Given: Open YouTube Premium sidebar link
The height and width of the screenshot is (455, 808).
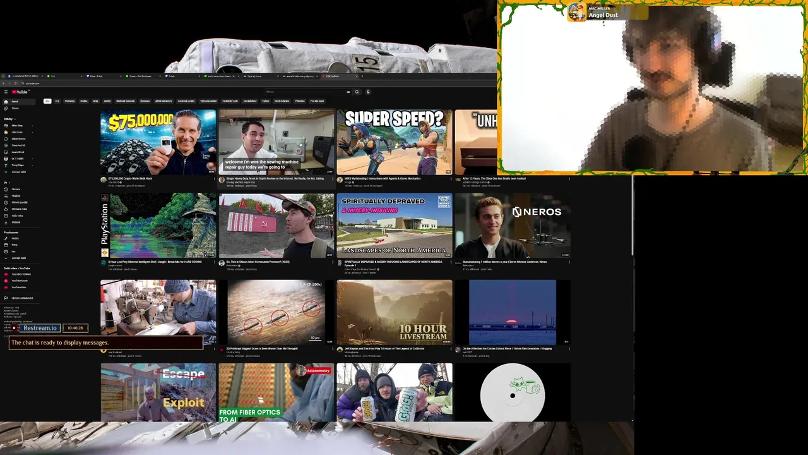Looking at the screenshot, I should 18,274.
